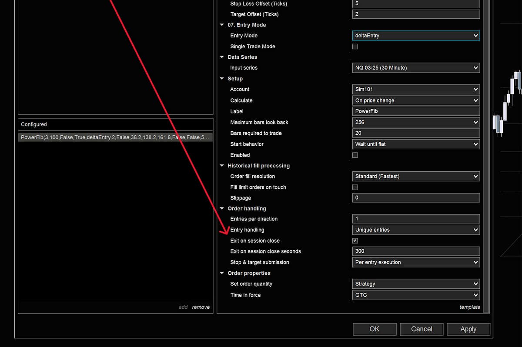The width and height of the screenshot is (522, 347).
Task: Check Fill limit orders on touch
Action: click(355, 187)
